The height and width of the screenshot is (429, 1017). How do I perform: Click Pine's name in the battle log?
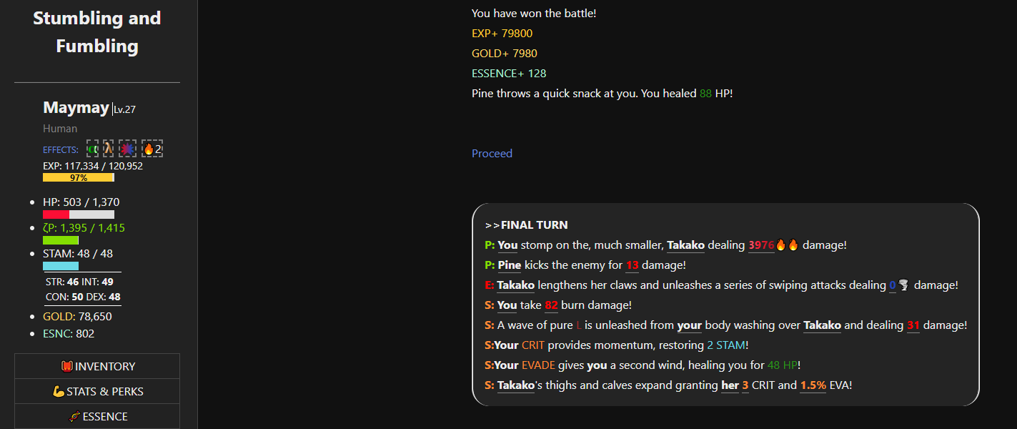click(x=510, y=265)
